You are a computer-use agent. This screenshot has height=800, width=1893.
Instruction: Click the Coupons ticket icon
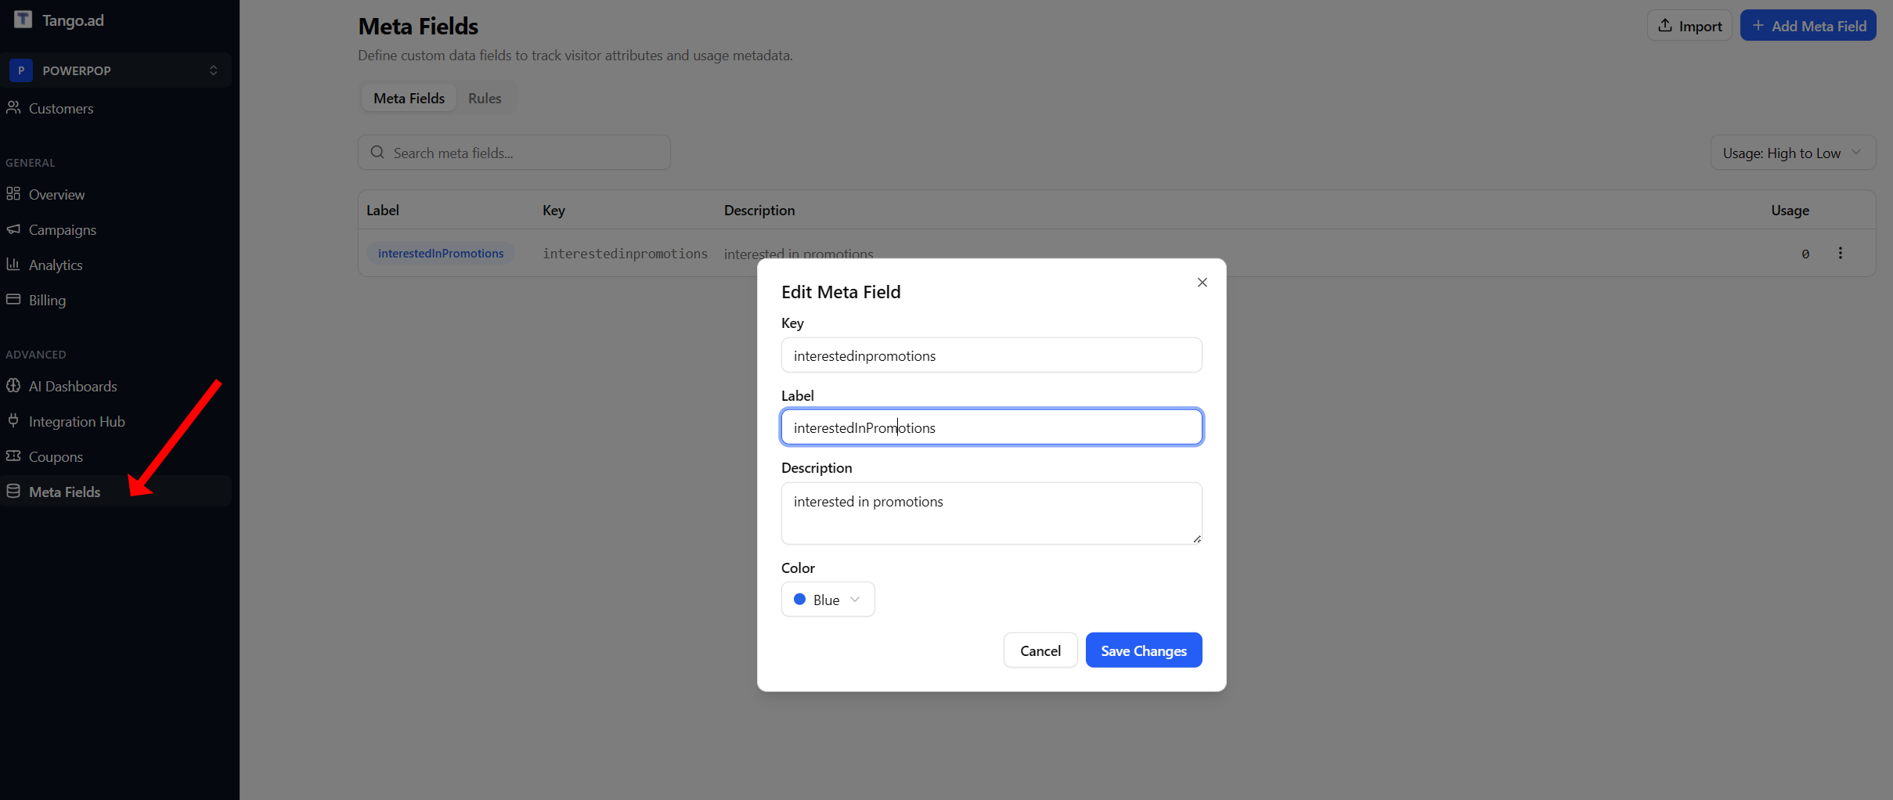13,456
